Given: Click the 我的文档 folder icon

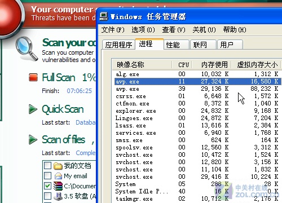Looking at the screenshot, I should [58, 166].
